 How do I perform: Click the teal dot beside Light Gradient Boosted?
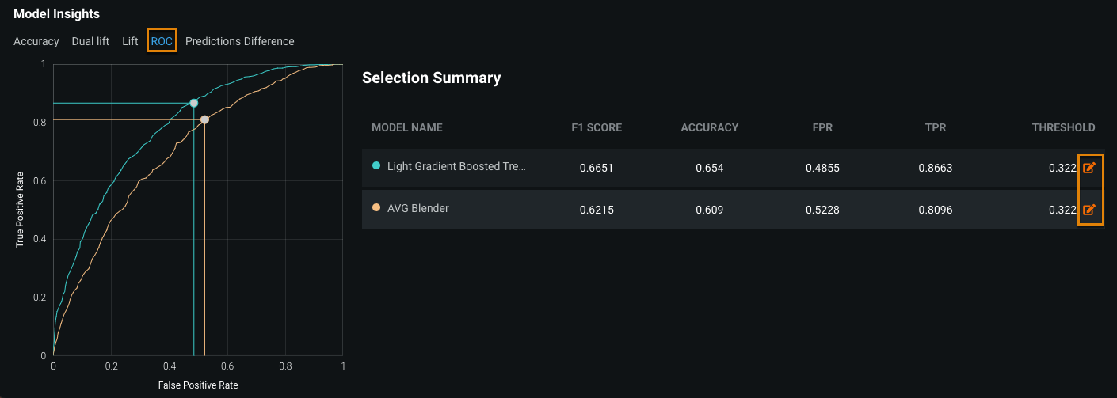click(376, 166)
